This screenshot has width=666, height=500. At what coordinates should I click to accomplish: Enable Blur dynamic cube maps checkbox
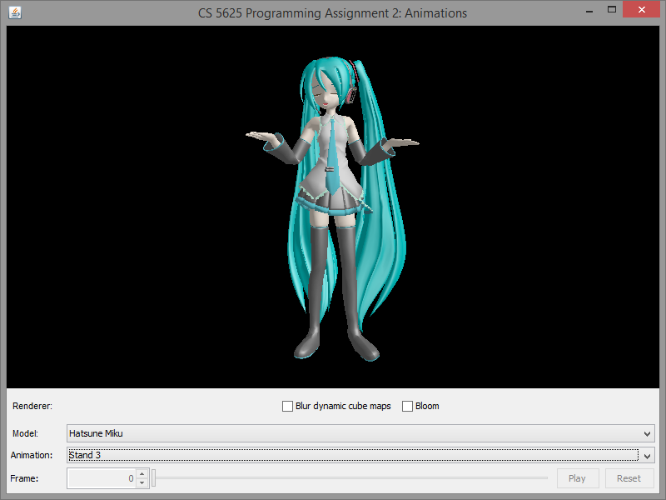point(288,407)
